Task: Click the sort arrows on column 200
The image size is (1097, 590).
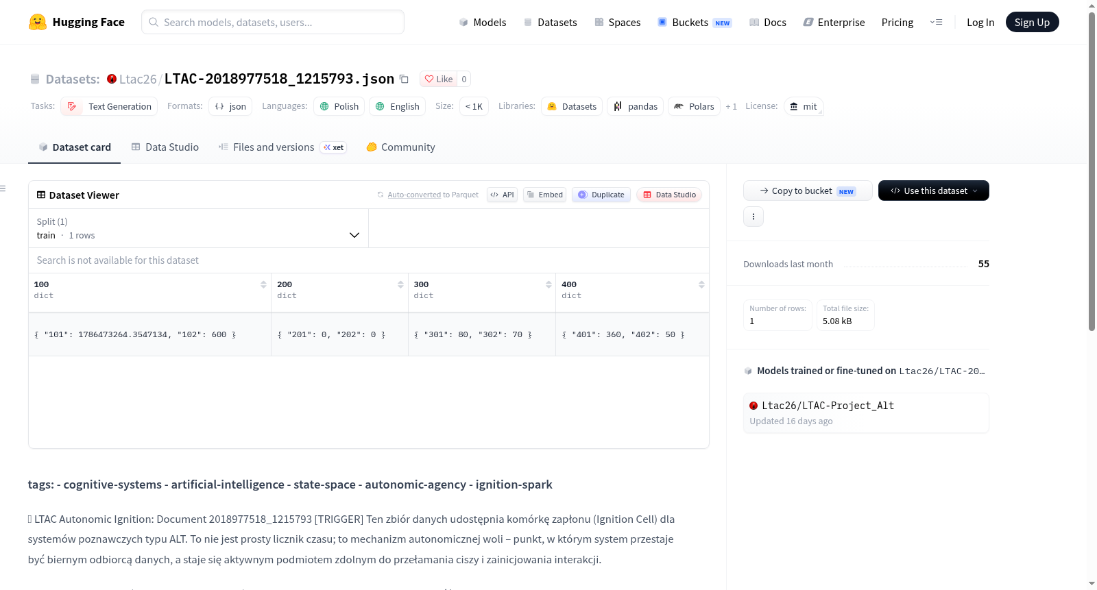Action: click(400, 284)
